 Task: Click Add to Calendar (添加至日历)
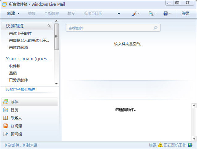[x=93, y=13]
